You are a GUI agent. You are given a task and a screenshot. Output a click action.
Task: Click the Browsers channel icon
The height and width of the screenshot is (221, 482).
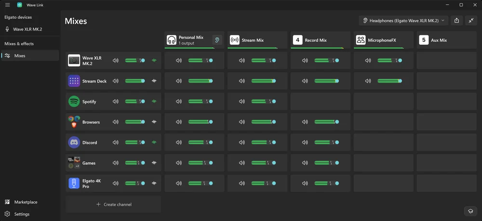(74, 122)
